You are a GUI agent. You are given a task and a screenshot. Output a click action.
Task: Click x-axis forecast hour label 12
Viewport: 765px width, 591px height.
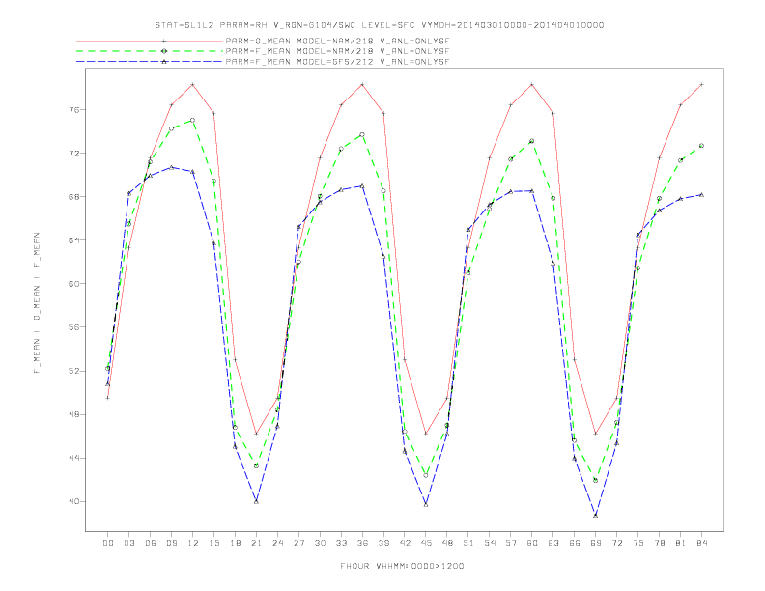[x=193, y=543]
